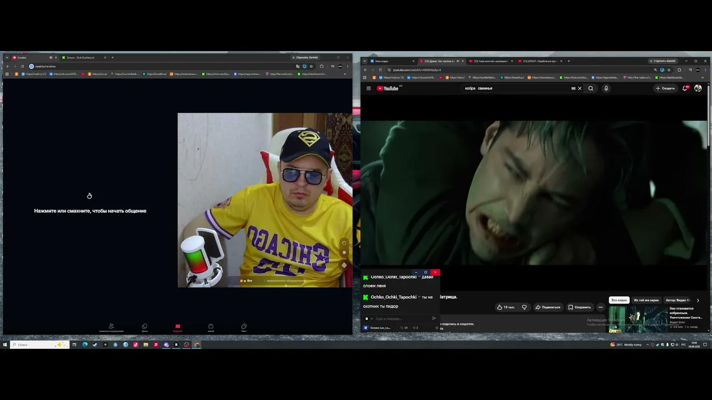Image resolution: width=712 pixels, height=400 pixels.
Task: Start YouTube voice search with the microphone
Action: tap(606, 88)
